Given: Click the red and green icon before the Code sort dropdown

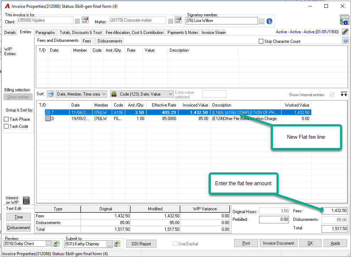Looking at the screenshot, I should click(x=114, y=94).
